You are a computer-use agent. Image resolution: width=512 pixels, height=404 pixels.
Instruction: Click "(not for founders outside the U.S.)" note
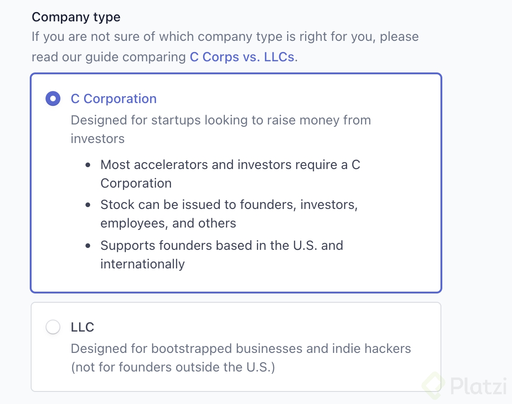[173, 367]
